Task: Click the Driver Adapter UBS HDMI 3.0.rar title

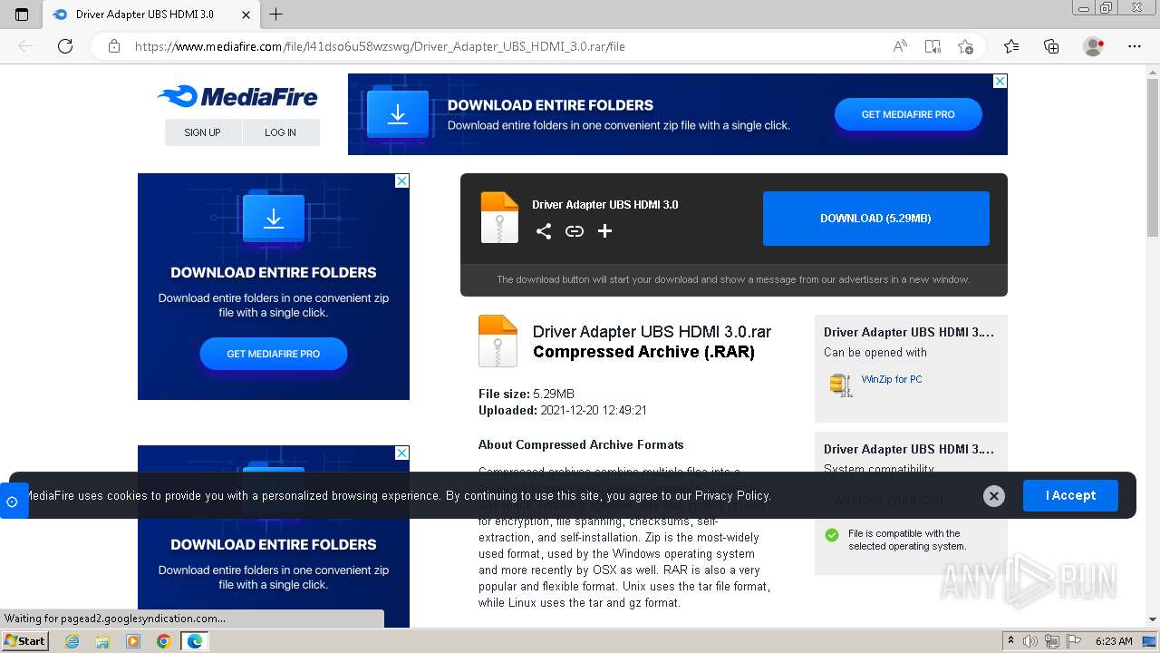Action: (652, 332)
